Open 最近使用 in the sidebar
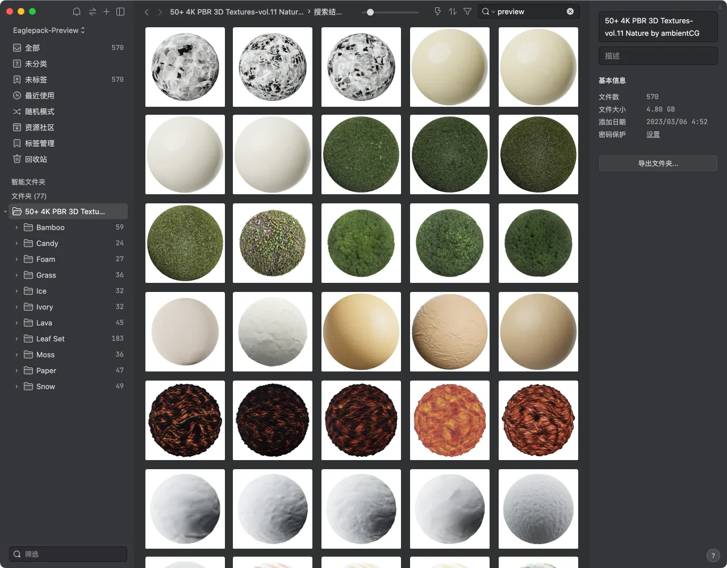Viewport: 727px width, 568px height. (68, 95)
